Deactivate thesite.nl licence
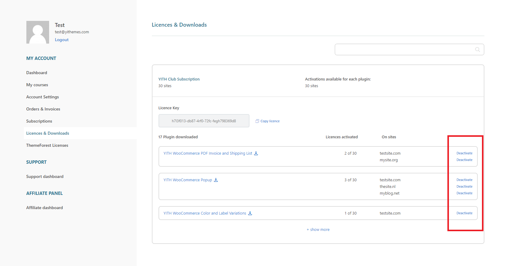Viewport: 515px width, 266px height. pyautogui.click(x=464, y=186)
